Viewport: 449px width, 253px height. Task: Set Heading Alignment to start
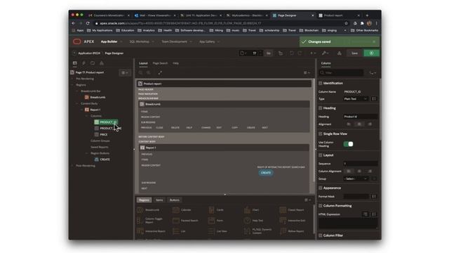point(349,124)
